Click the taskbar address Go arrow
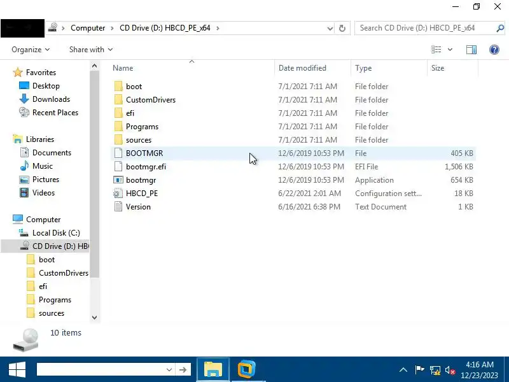The width and height of the screenshot is (509, 382). click(x=183, y=370)
